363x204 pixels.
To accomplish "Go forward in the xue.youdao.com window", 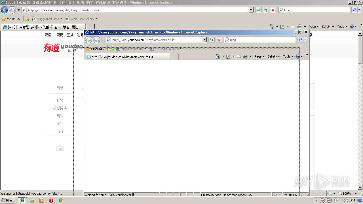I will (x=96, y=40).
